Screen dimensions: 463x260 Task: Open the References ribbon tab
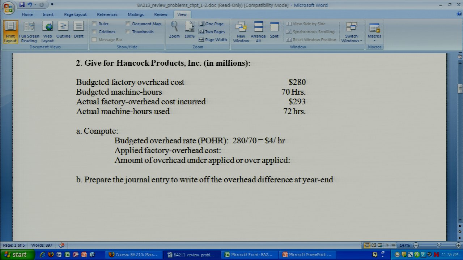click(107, 14)
